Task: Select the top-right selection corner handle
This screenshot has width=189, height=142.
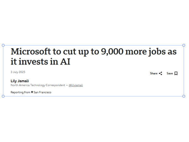Action: (184, 45)
